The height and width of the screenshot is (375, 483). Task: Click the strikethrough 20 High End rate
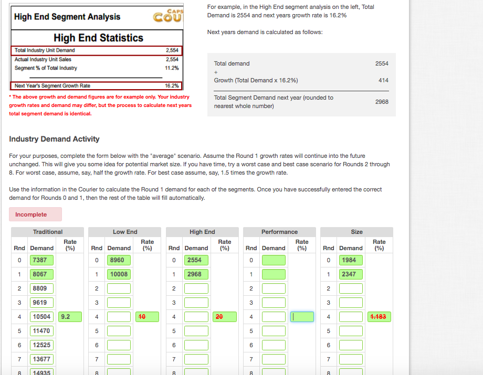pyautogui.click(x=224, y=316)
